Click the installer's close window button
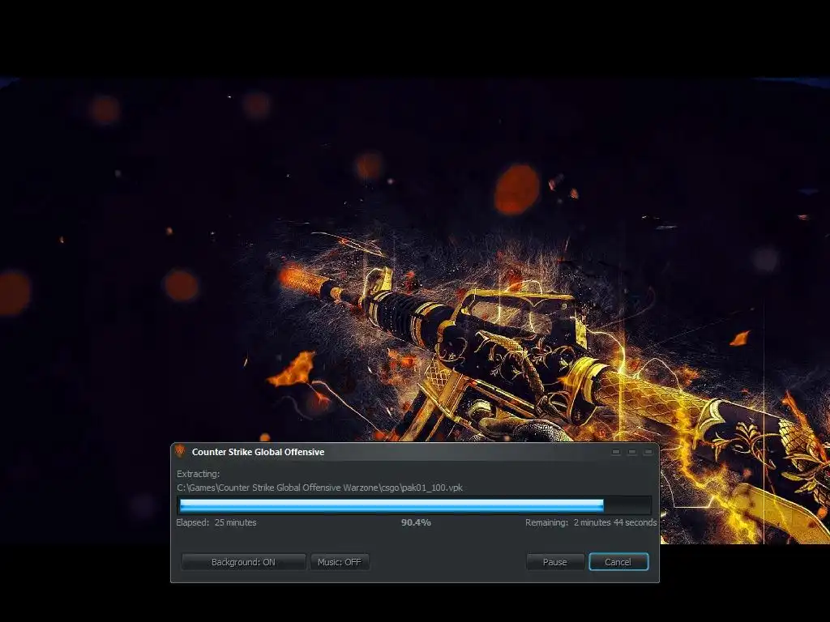Screen dimensions: 830x622 (648, 452)
